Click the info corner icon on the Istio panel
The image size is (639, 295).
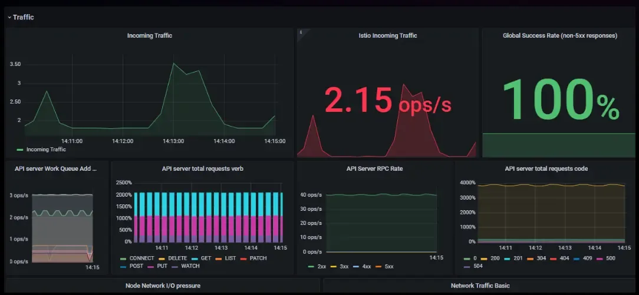(301, 32)
